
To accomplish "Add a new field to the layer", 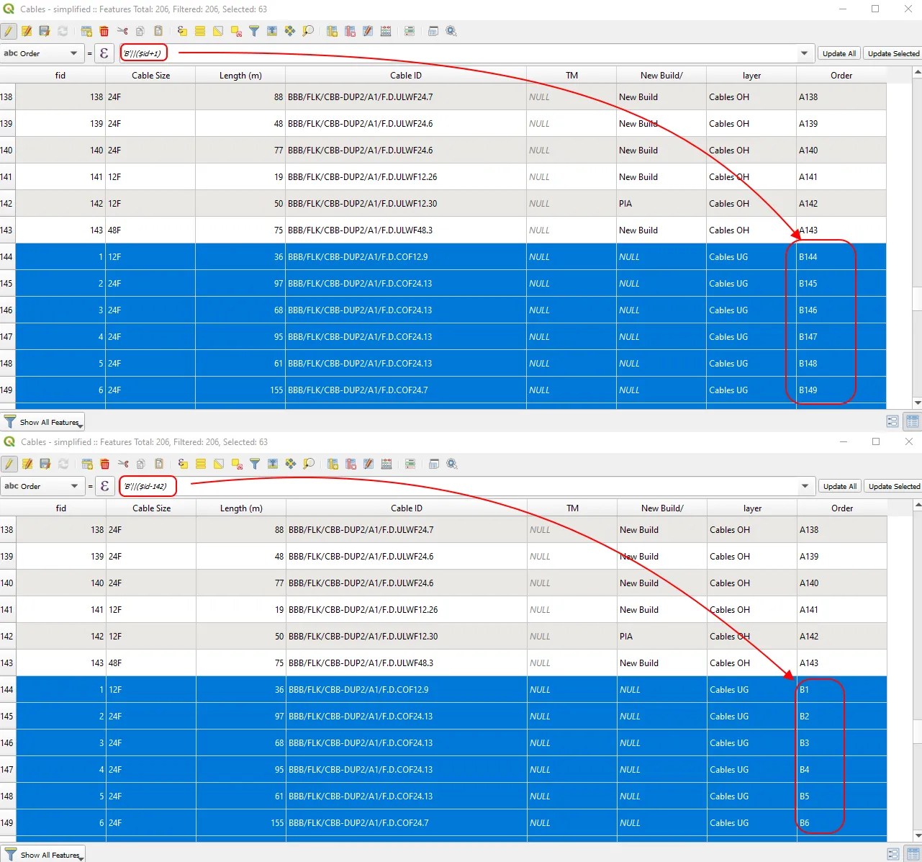I will point(332,31).
